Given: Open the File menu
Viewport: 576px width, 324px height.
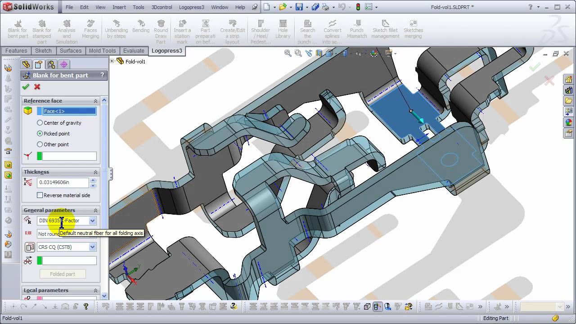Looking at the screenshot, I should tap(69, 7).
